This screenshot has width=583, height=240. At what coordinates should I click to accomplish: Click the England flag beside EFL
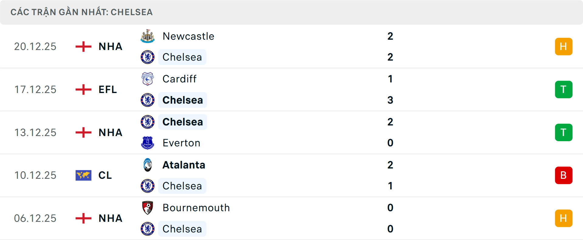pyautogui.click(x=84, y=90)
